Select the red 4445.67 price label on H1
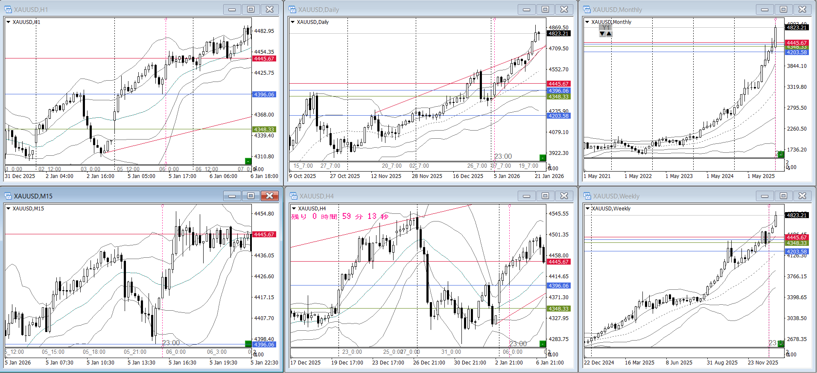 click(264, 59)
